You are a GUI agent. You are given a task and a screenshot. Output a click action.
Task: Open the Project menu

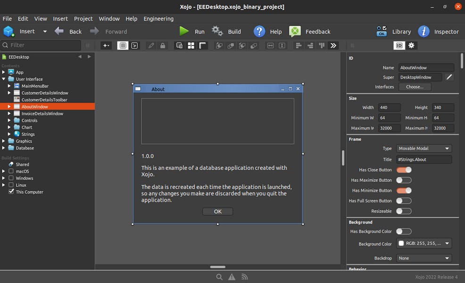tap(83, 18)
